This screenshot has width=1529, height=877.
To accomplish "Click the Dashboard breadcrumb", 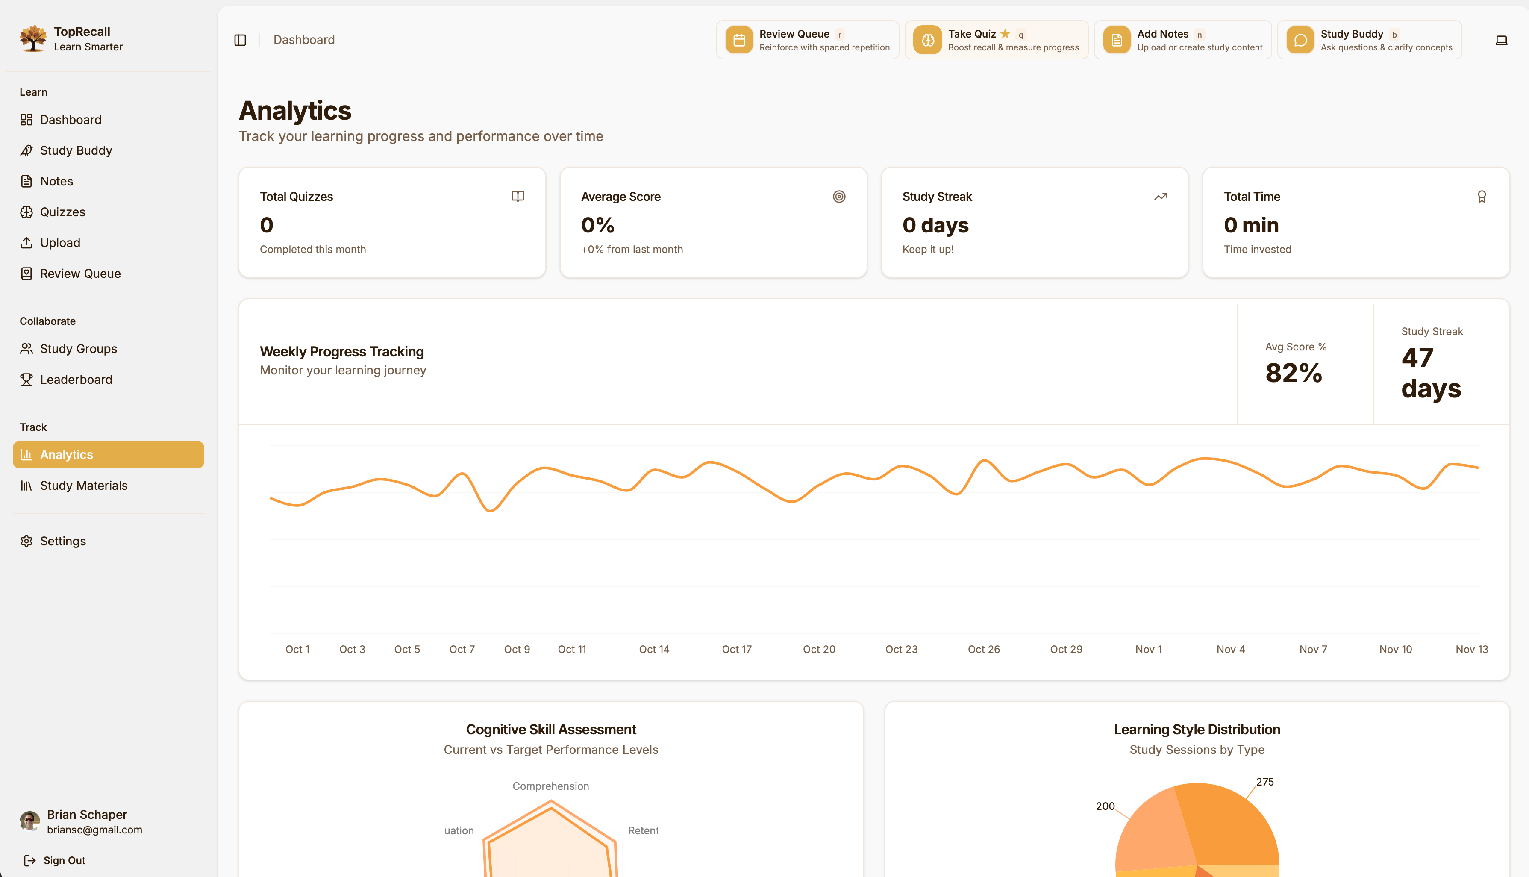I will tap(304, 40).
